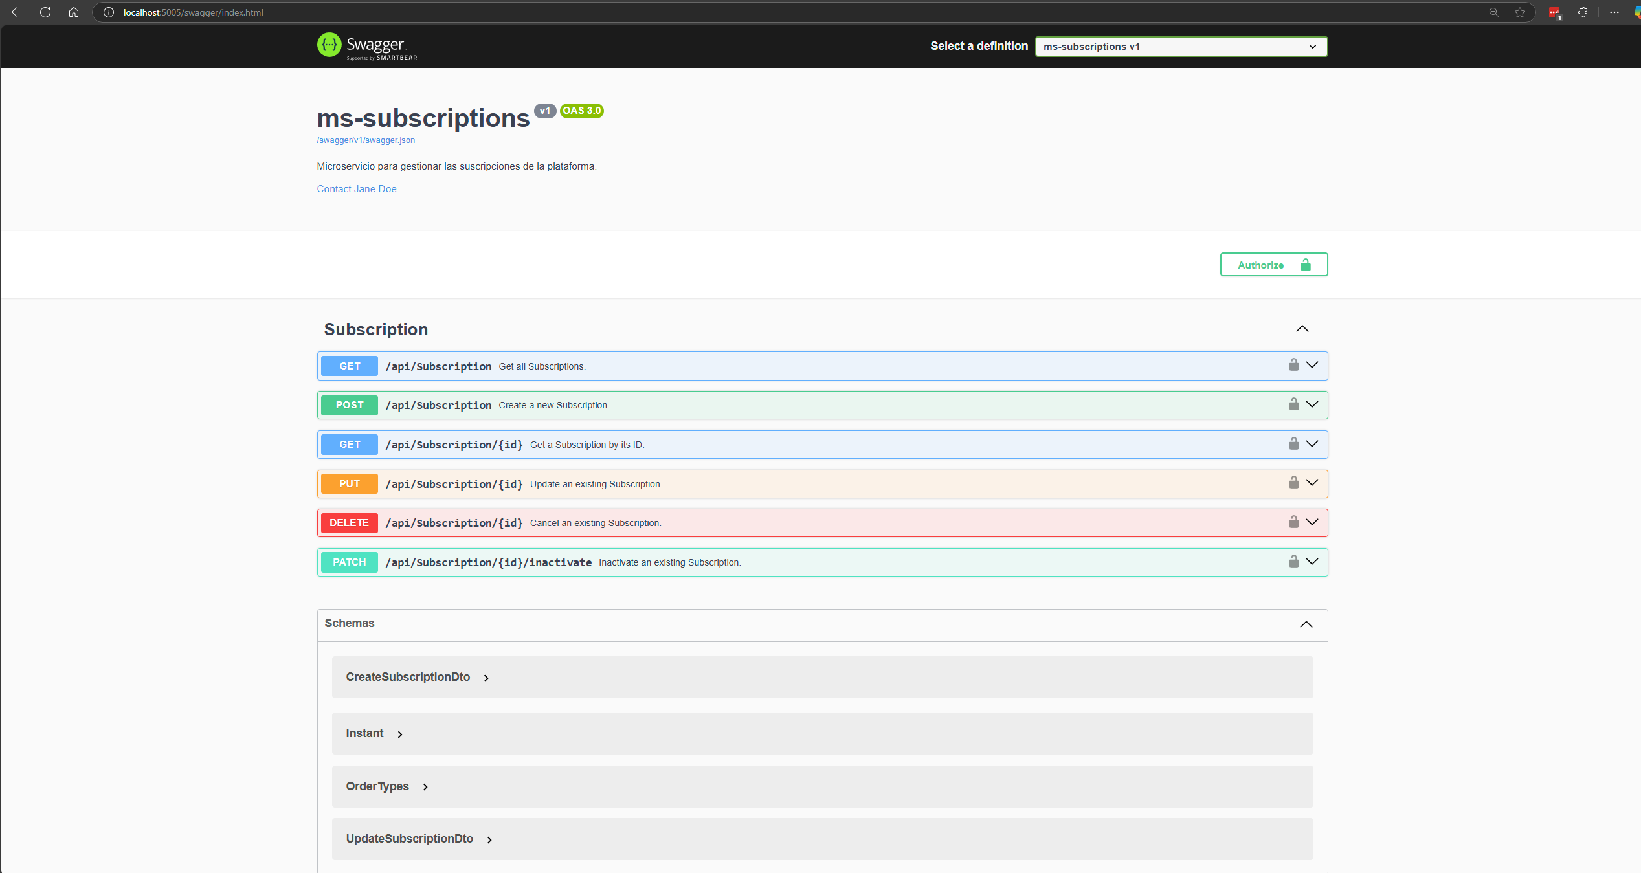Click the 'Inactivate an existing Subscription.' description
Image resolution: width=1641 pixels, height=873 pixels.
pos(670,562)
